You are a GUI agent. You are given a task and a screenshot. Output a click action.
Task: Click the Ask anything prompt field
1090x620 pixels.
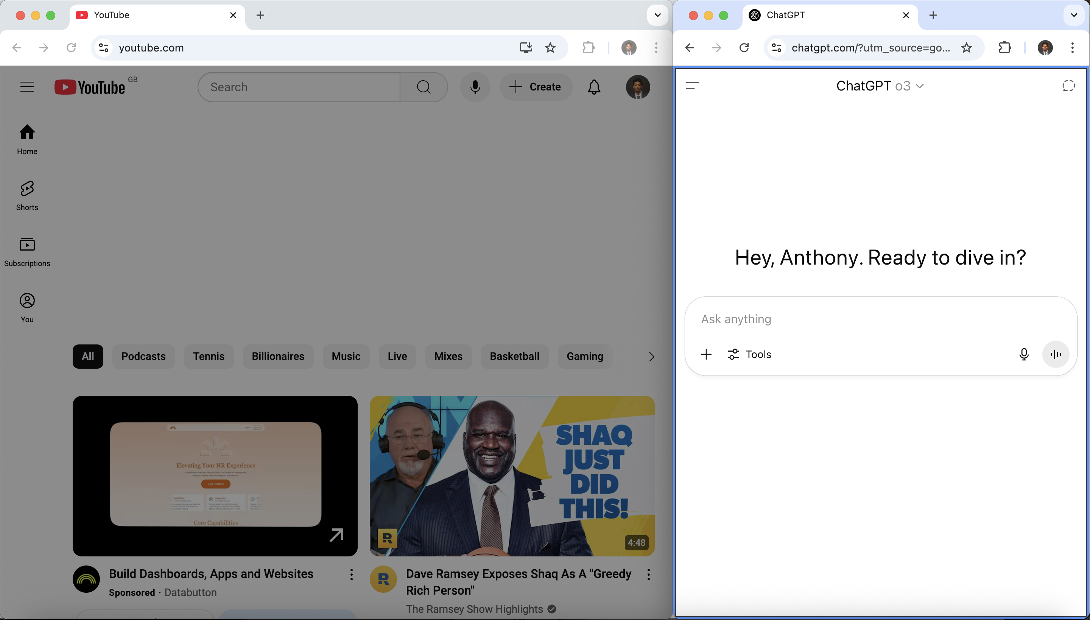880,319
